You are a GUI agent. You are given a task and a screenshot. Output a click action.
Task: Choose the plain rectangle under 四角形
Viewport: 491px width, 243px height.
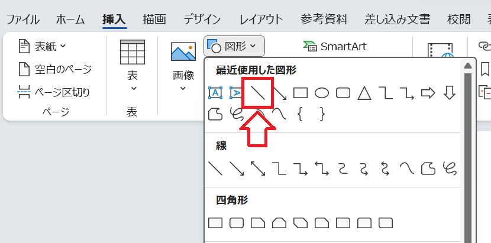coord(215,223)
